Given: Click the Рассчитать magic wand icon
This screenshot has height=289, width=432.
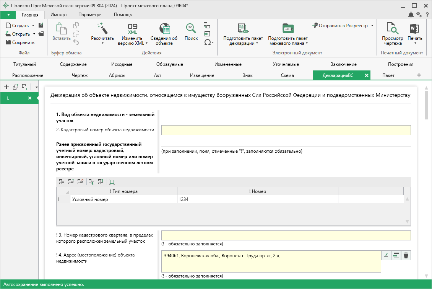Looking at the screenshot, I should pos(102,28).
